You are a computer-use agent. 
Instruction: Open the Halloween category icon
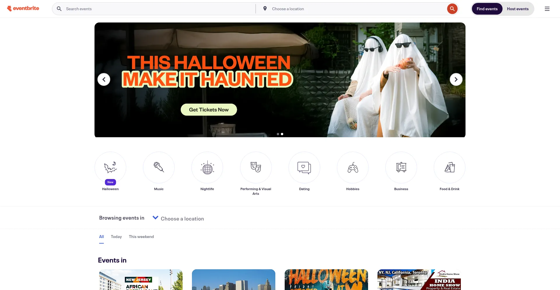tap(110, 167)
